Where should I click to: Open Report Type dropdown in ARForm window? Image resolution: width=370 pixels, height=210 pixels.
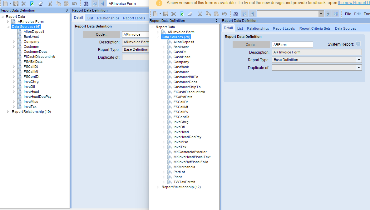click(x=359, y=60)
